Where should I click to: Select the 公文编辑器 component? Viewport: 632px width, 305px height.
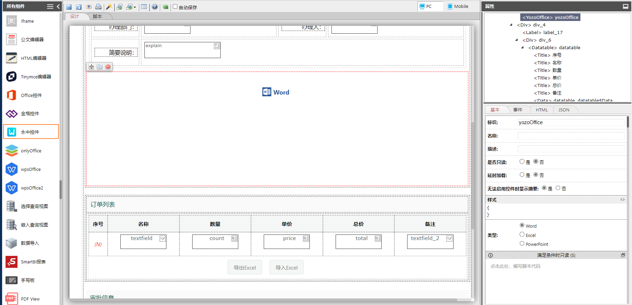31,40
